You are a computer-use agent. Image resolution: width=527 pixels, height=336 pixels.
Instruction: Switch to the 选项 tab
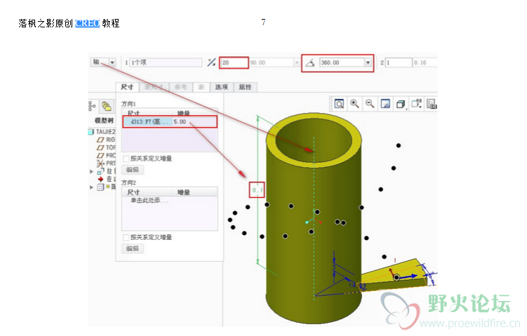pos(221,87)
